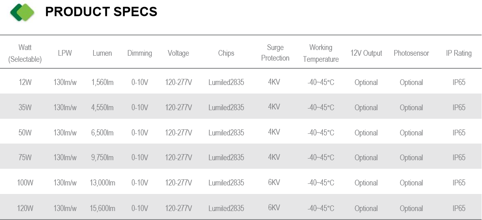Select the 6KV surge value in 120W row
Image resolution: width=482 pixels, height=220 pixels.
point(274,207)
